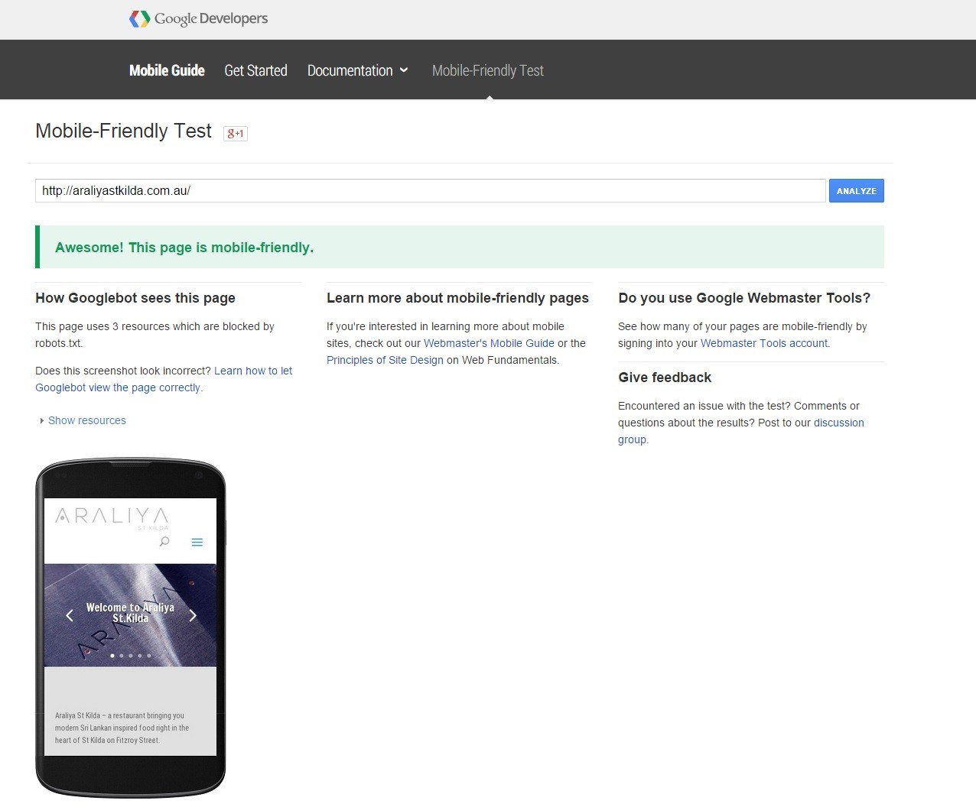Click the Araliya logo in phone preview
The height and width of the screenshot is (807, 976).
click(x=112, y=517)
